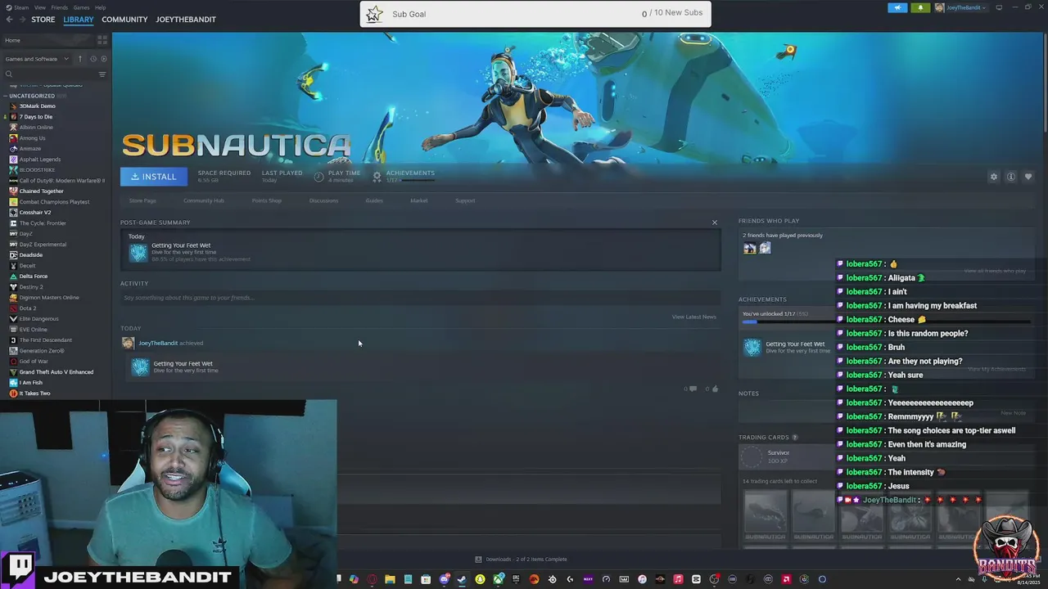Expand the Games and Software filter dropdown
The height and width of the screenshot is (589, 1048).
point(37,59)
